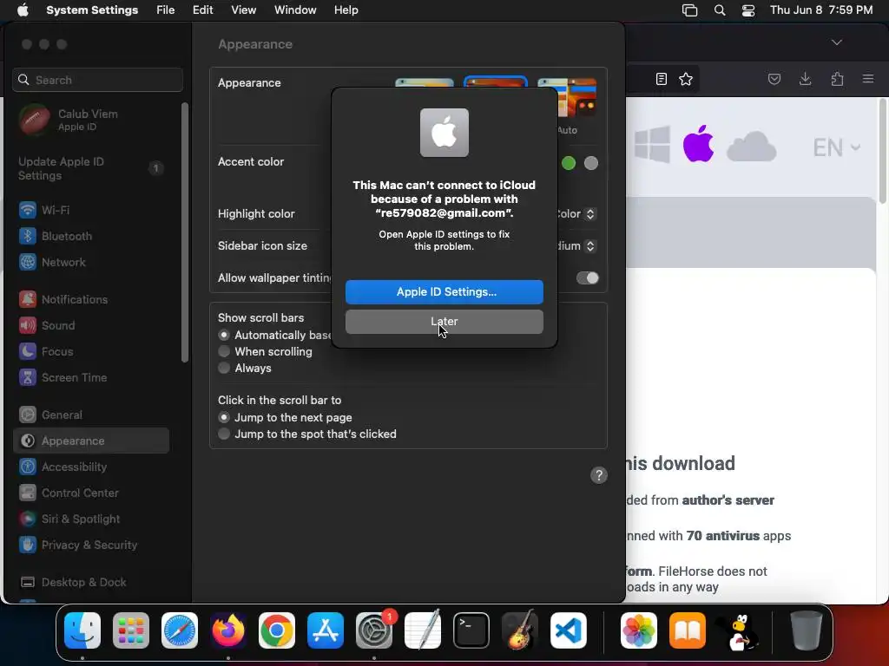Viewport: 889px width, 666px height.
Task: Open the File menu
Action: 166,10
